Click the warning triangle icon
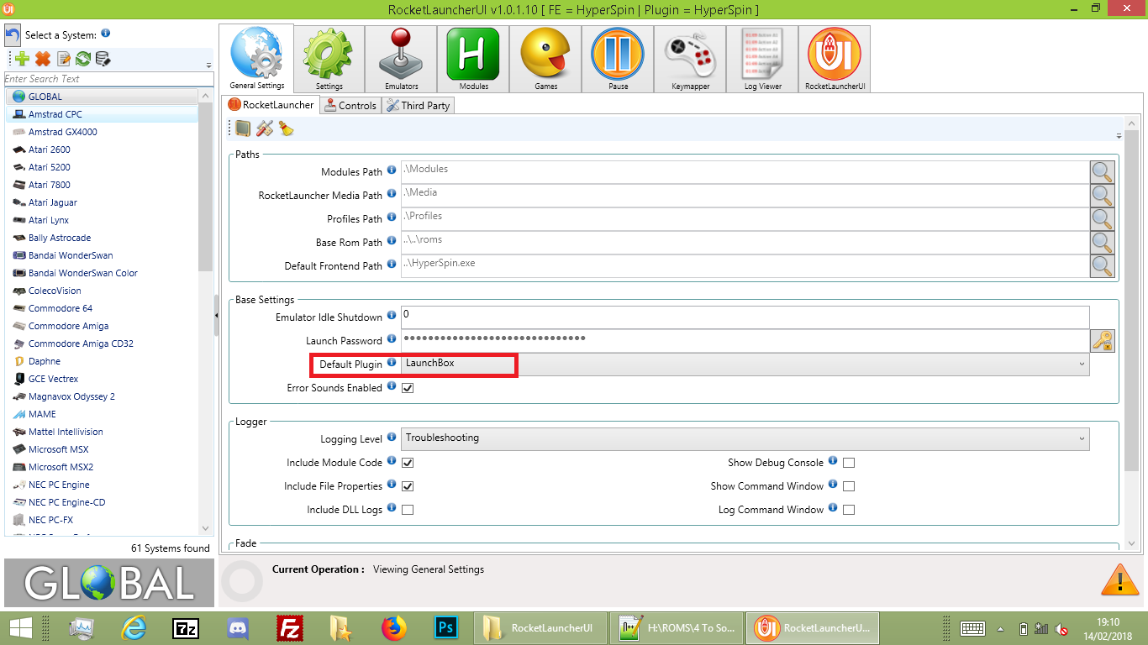 pyautogui.click(x=1119, y=579)
